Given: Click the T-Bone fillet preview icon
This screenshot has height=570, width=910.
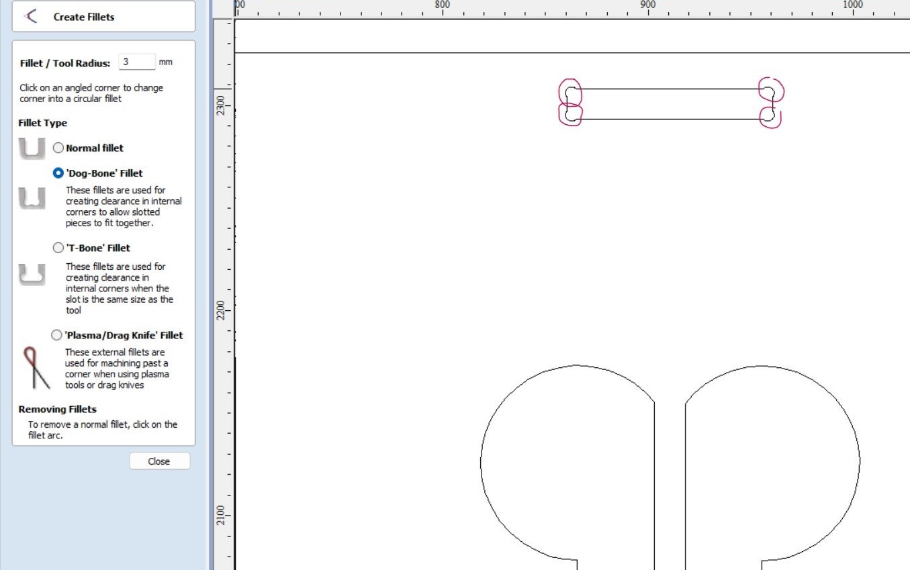Looking at the screenshot, I should coord(32,275).
